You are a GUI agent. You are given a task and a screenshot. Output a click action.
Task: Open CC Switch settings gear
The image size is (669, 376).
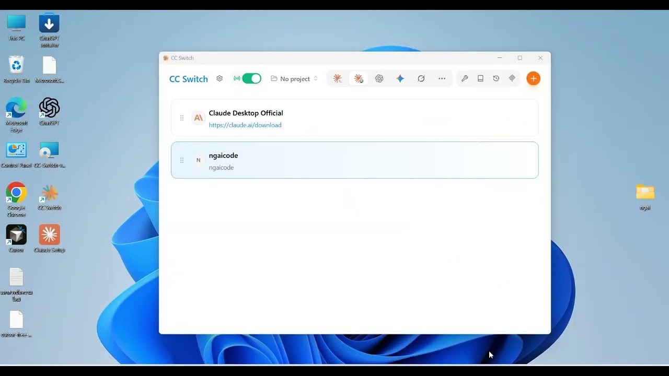coord(220,78)
